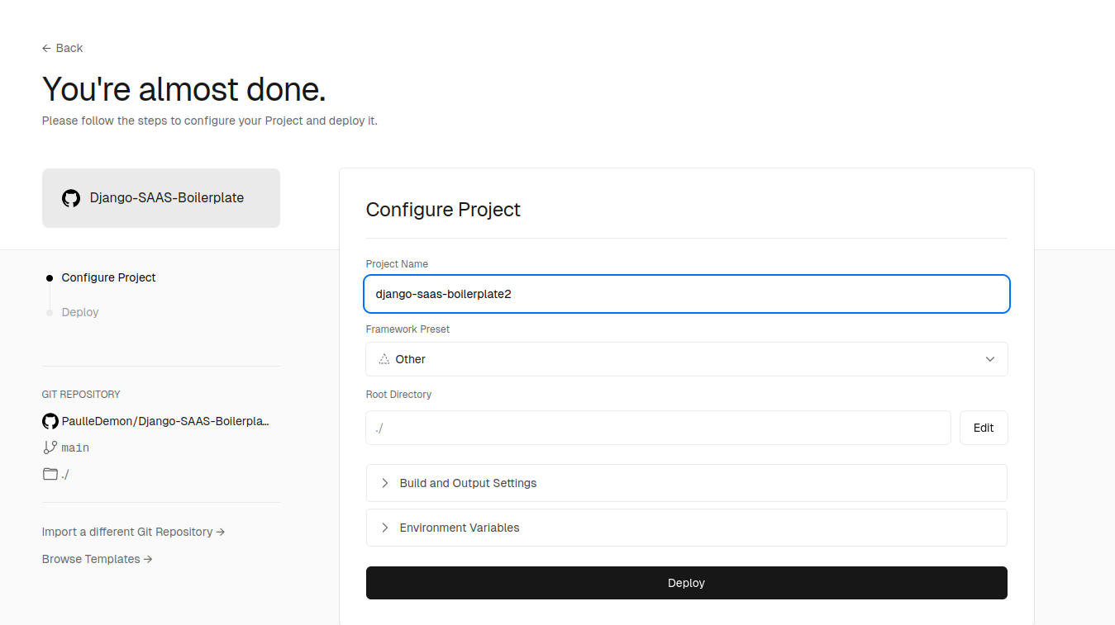Image resolution: width=1115 pixels, height=625 pixels.
Task: Select the Configure Project step indicator
Action: 108,277
